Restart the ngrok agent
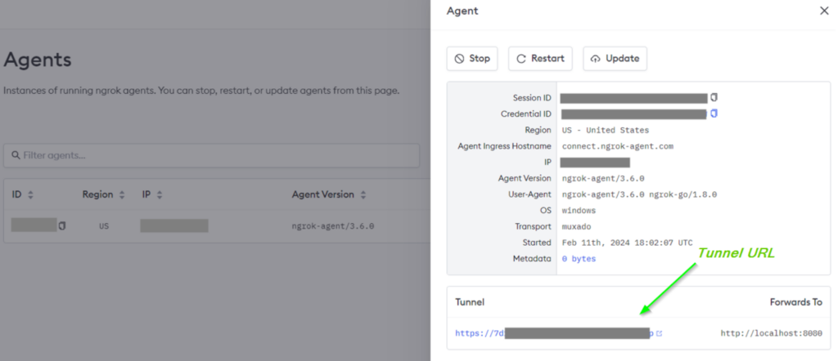 click(541, 59)
